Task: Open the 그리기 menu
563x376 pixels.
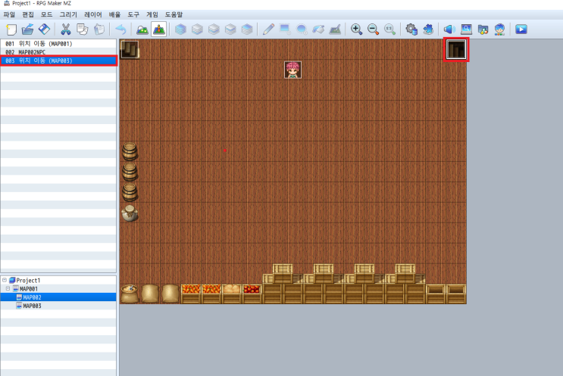Action: (x=68, y=14)
